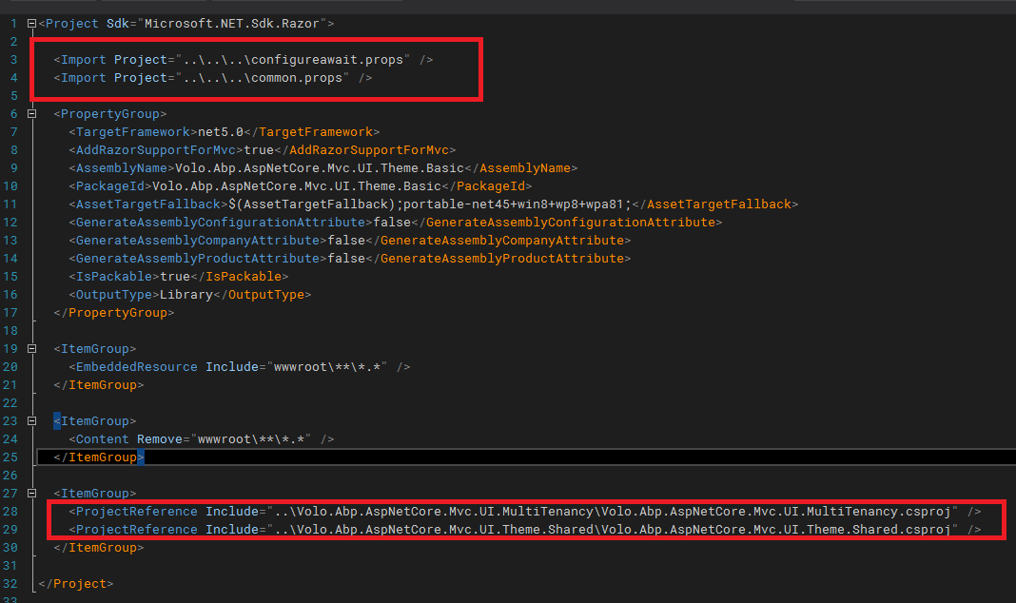The image size is (1016, 603).
Task: Click the closing Project tag
Action: point(76,584)
